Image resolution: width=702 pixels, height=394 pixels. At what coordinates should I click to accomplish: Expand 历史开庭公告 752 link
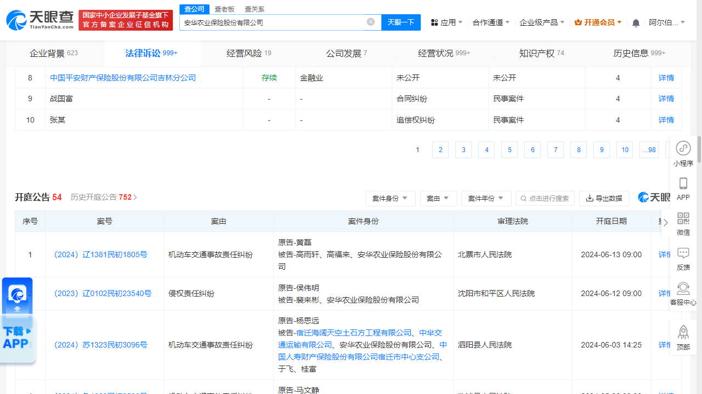(x=104, y=197)
